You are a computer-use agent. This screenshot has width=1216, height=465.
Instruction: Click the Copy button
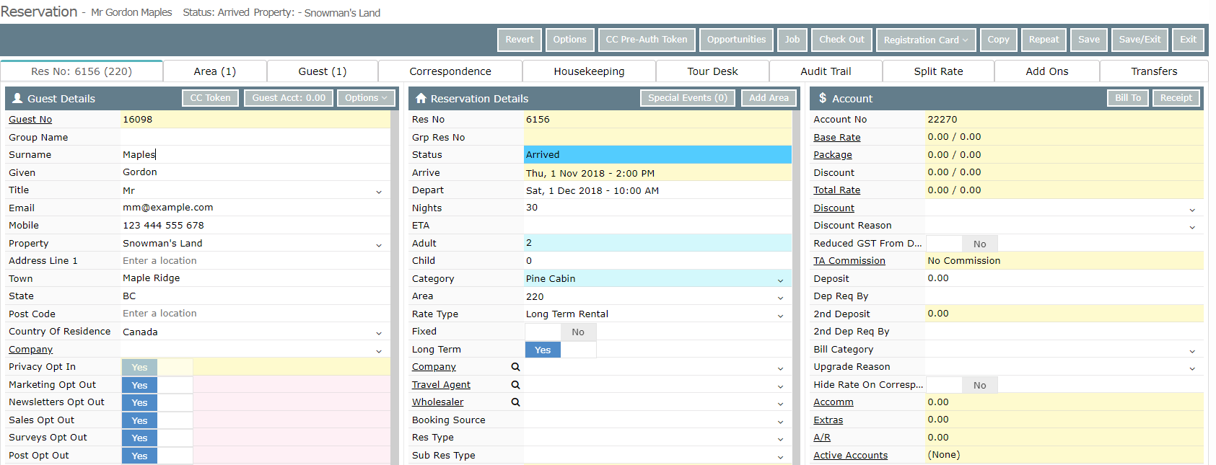coord(998,40)
